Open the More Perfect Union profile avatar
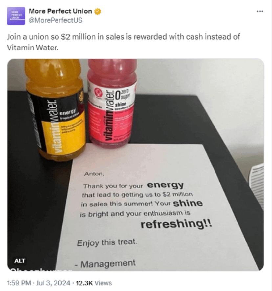 point(16,16)
